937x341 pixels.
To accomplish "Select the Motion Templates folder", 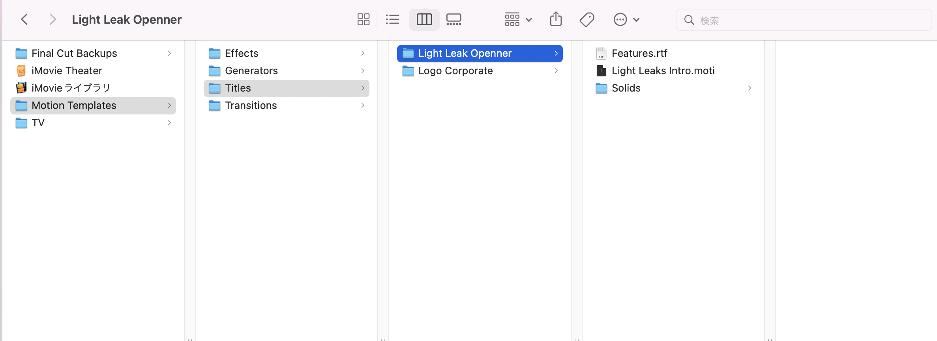I will tap(93, 105).
